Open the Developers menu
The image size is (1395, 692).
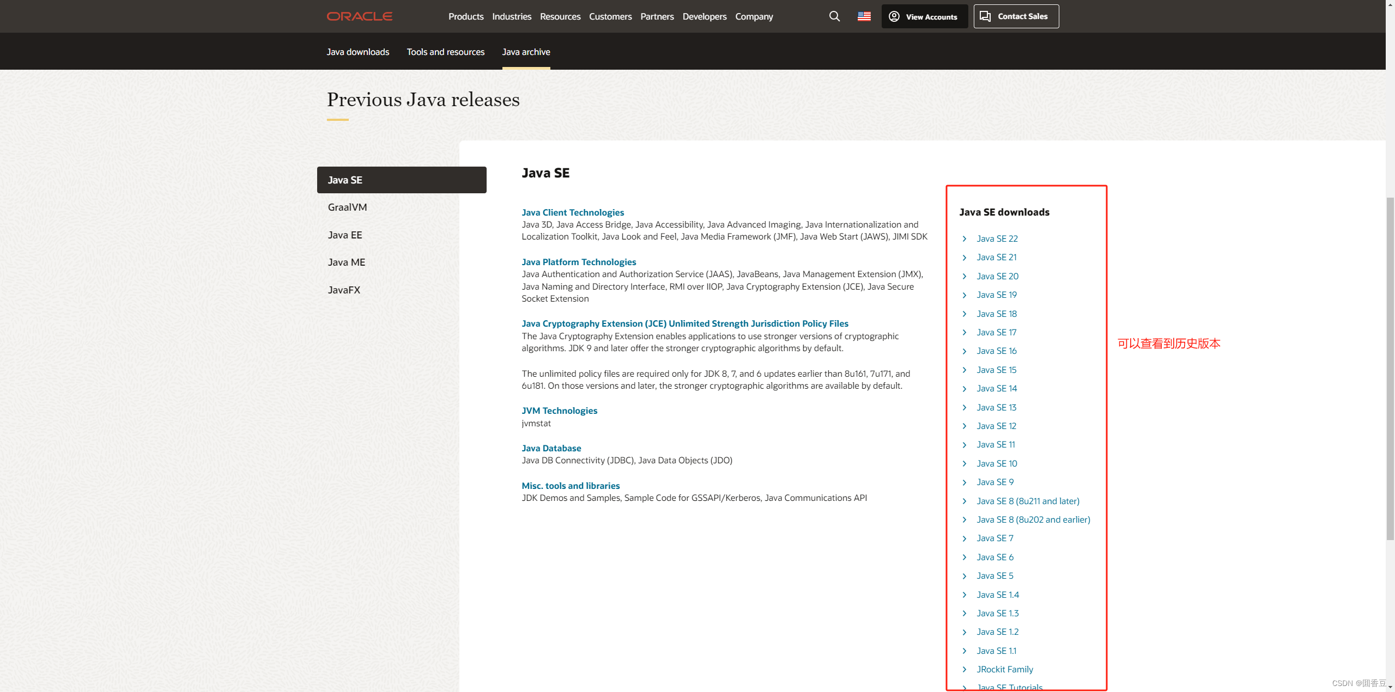704,16
